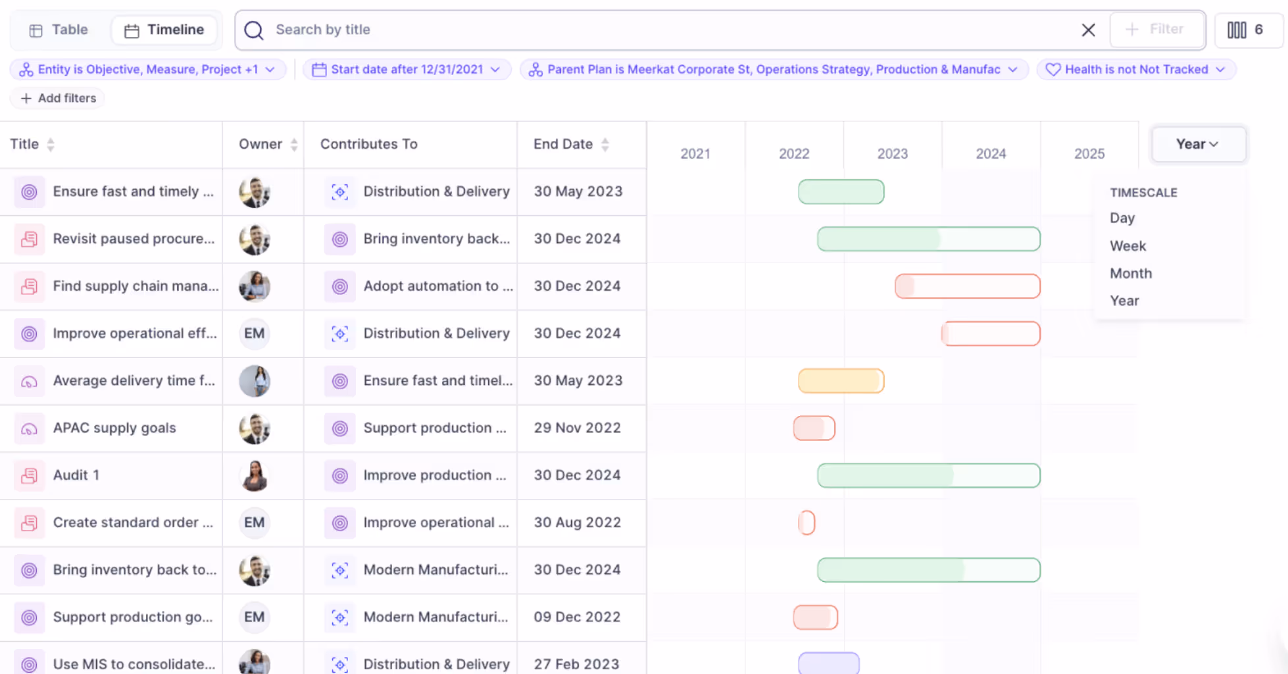Click the measure cloud icon for 'APAC supply goals'
The image size is (1288, 674).
(29, 428)
